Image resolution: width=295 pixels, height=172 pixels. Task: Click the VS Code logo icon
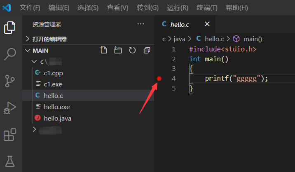[x=7, y=8]
